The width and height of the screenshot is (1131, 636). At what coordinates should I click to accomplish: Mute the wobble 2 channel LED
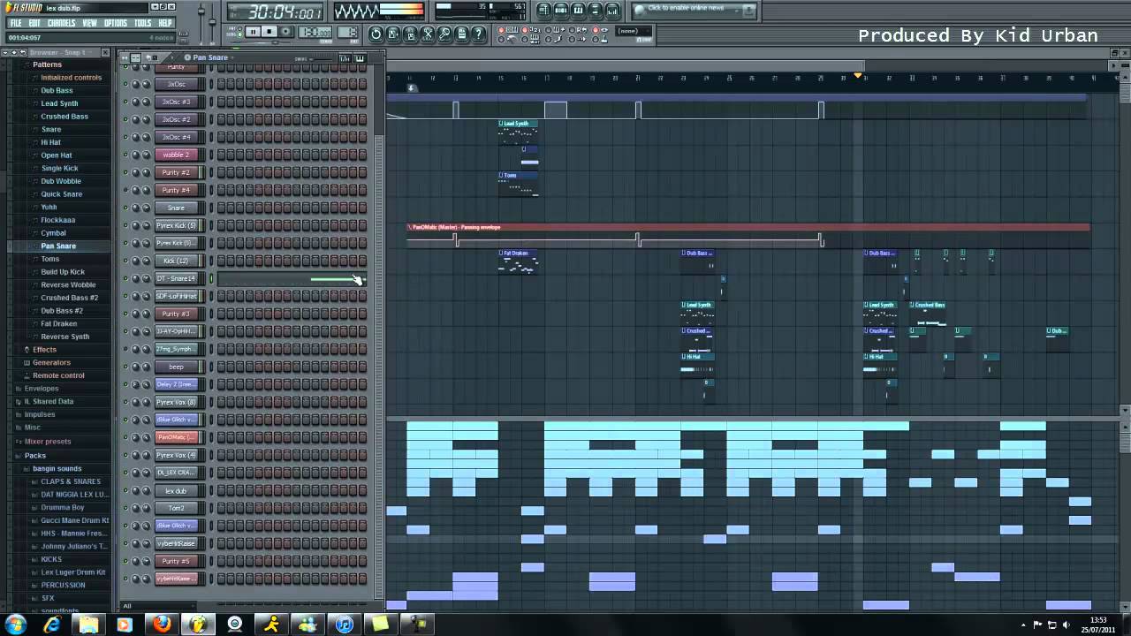pyautogui.click(x=125, y=155)
